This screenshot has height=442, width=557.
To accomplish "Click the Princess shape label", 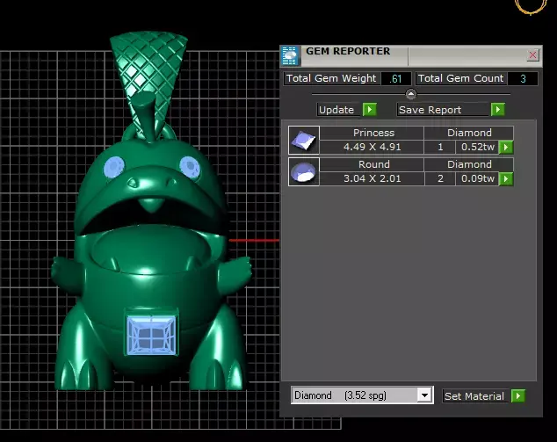I will (x=373, y=133).
